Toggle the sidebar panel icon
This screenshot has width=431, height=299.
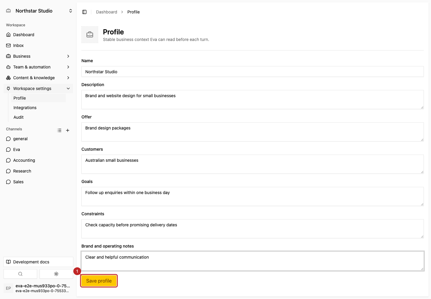click(84, 12)
